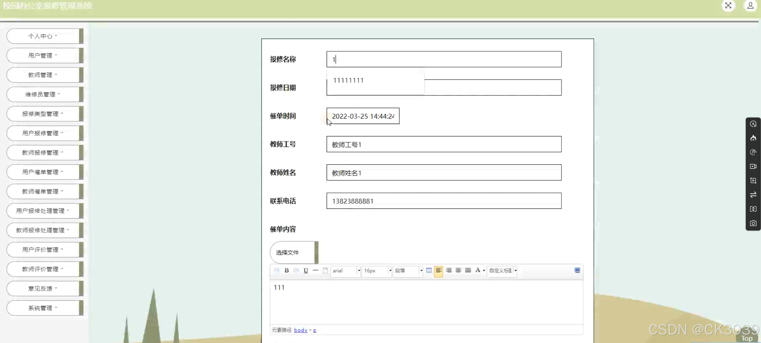
Task: Click the 选择文件 file upload button
Action: [287, 253]
